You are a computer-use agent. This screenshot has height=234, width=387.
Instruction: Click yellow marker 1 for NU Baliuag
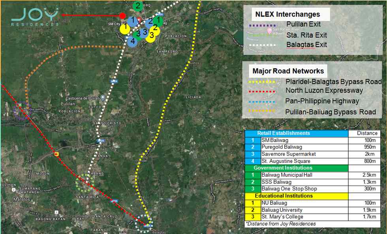pyautogui.click(x=125, y=28)
